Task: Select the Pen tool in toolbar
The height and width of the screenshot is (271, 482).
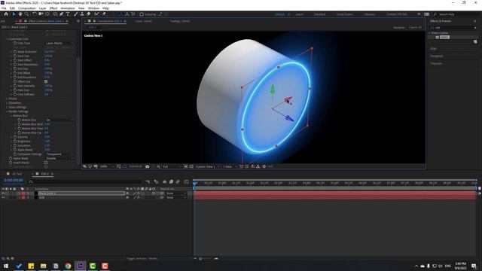Action: pyautogui.click(x=62, y=14)
